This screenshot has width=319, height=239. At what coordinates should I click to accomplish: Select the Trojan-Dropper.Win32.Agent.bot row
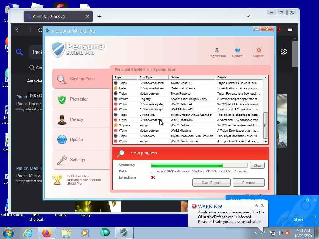(188, 115)
